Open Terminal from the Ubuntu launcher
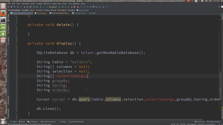Screen dimensions: 223x125 pyautogui.click(x=3, y=20)
